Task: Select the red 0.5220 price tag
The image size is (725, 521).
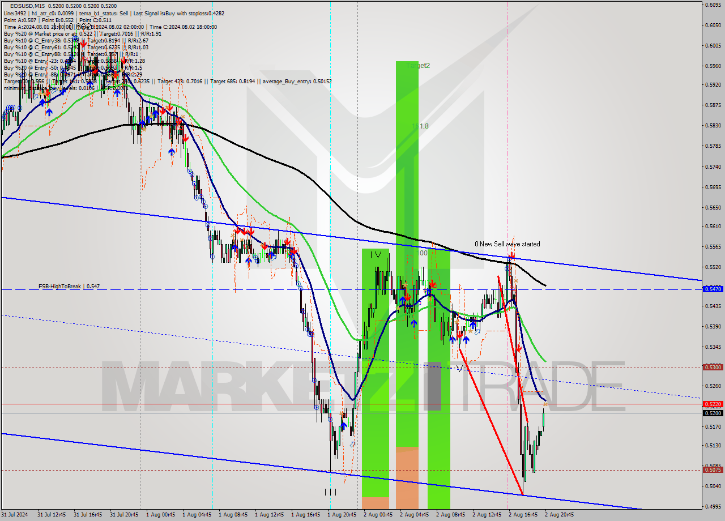Action: pyautogui.click(x=713, y=404)
